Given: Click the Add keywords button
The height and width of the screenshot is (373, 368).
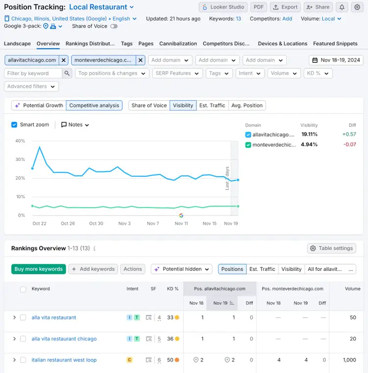Looking at the screenshot, I should [93, 269].
